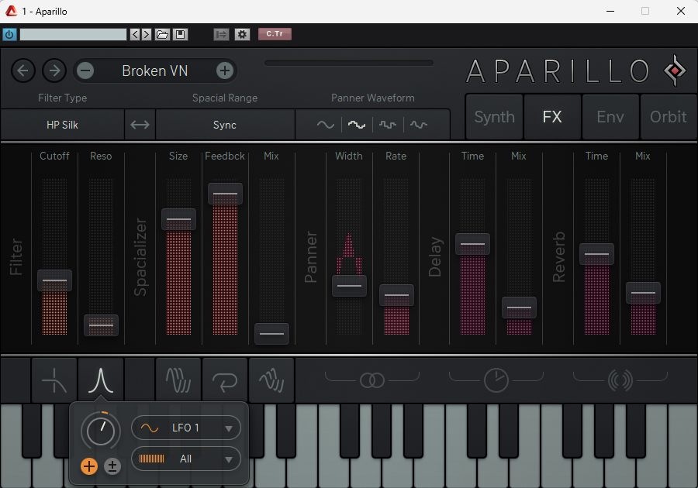This screenshot has height=488, width=698.
Task: Switch to the FX tab
Action: tap(552, 117)
